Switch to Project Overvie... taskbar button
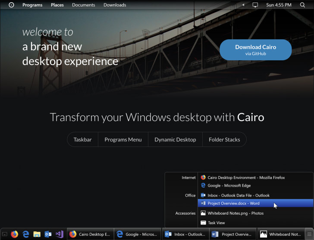 (233, 234)
